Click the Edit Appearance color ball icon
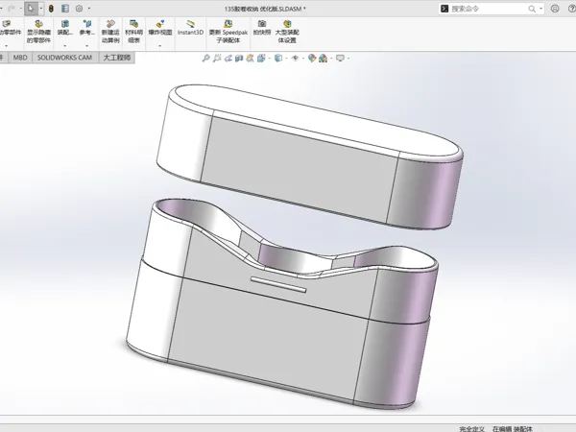Screen dimensions: 576x432 [312, 58]
